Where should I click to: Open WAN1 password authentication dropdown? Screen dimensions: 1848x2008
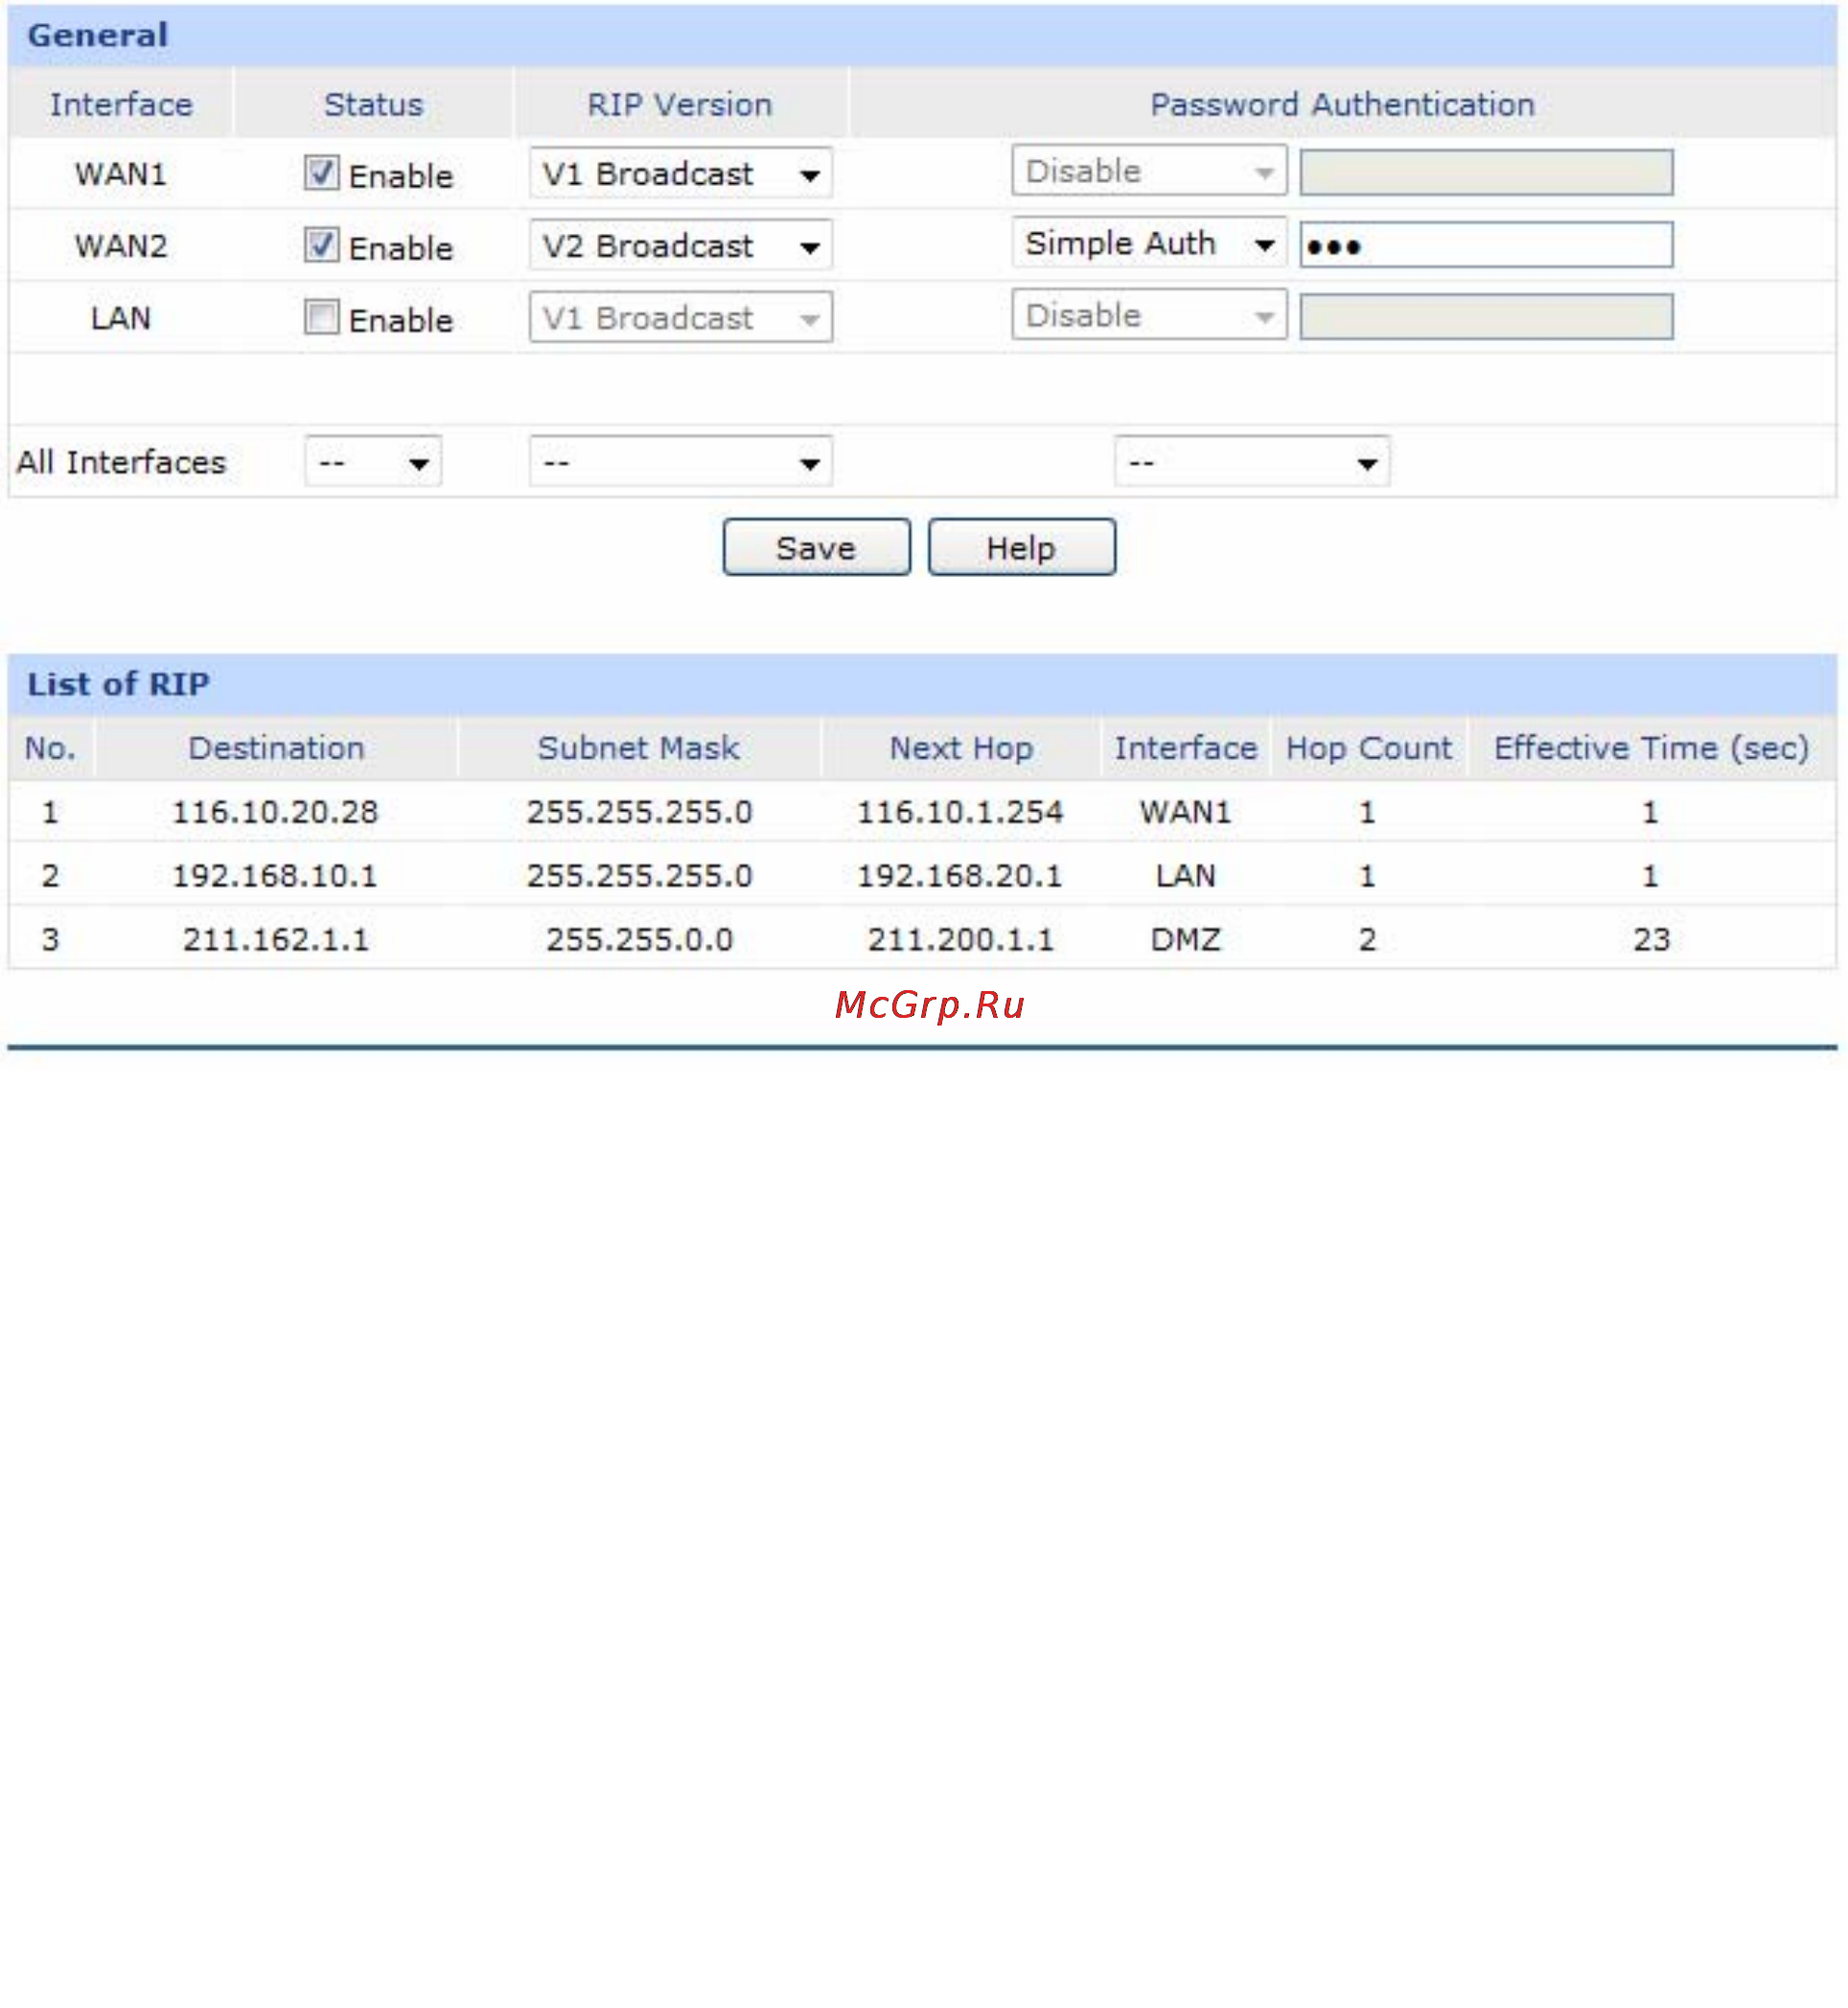tap(1149, 171)
